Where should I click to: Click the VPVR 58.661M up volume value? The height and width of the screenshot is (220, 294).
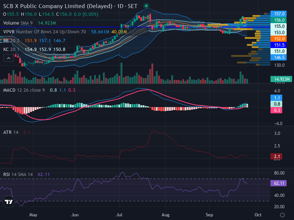[x=100, y=32]
